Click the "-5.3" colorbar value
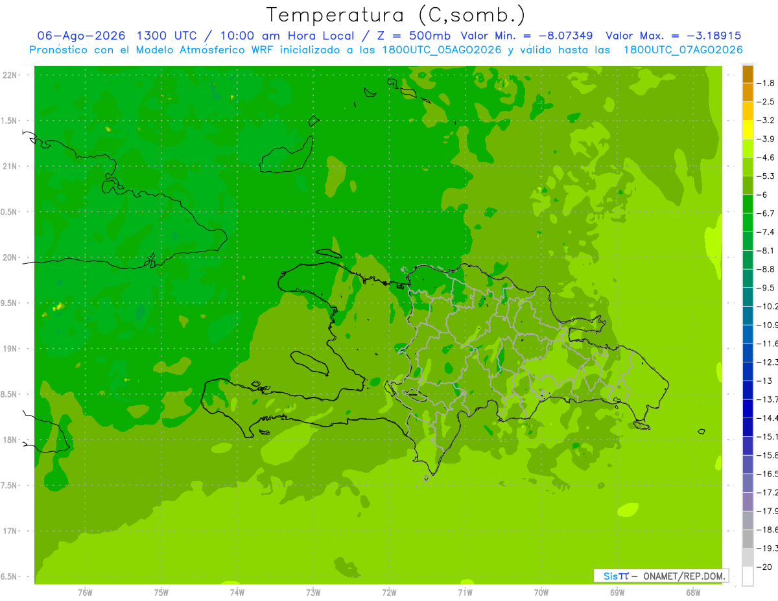The image size is (778, 601). coord(766,176)
